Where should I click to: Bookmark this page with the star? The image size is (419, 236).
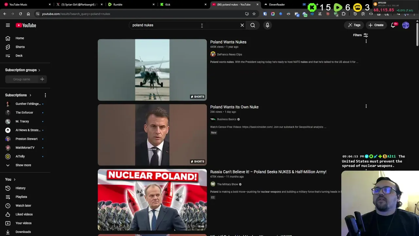click(254, 14)
